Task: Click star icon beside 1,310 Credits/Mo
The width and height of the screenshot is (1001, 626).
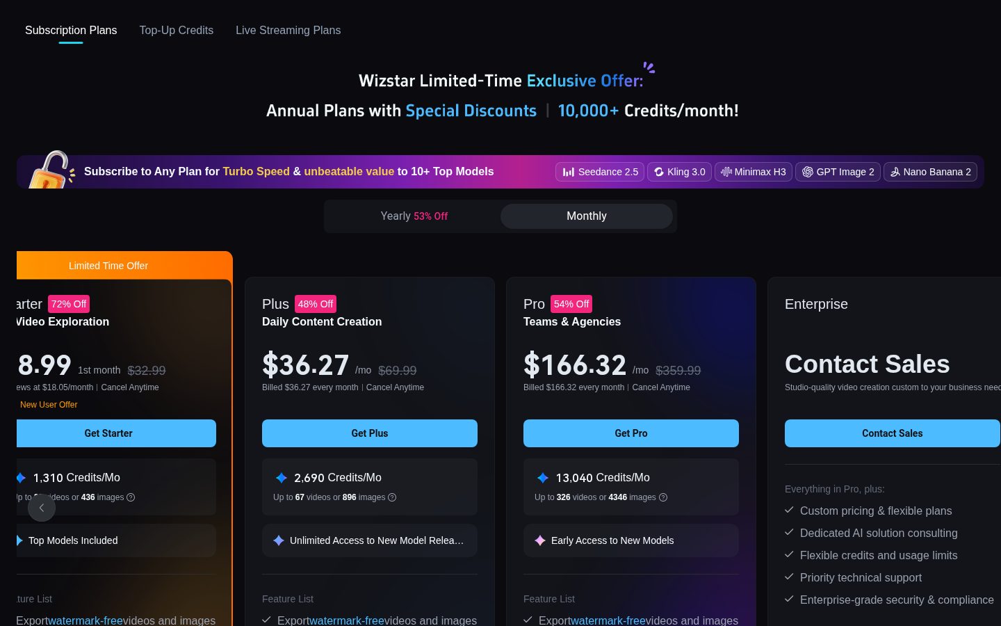Action: (x=21, y=478)
